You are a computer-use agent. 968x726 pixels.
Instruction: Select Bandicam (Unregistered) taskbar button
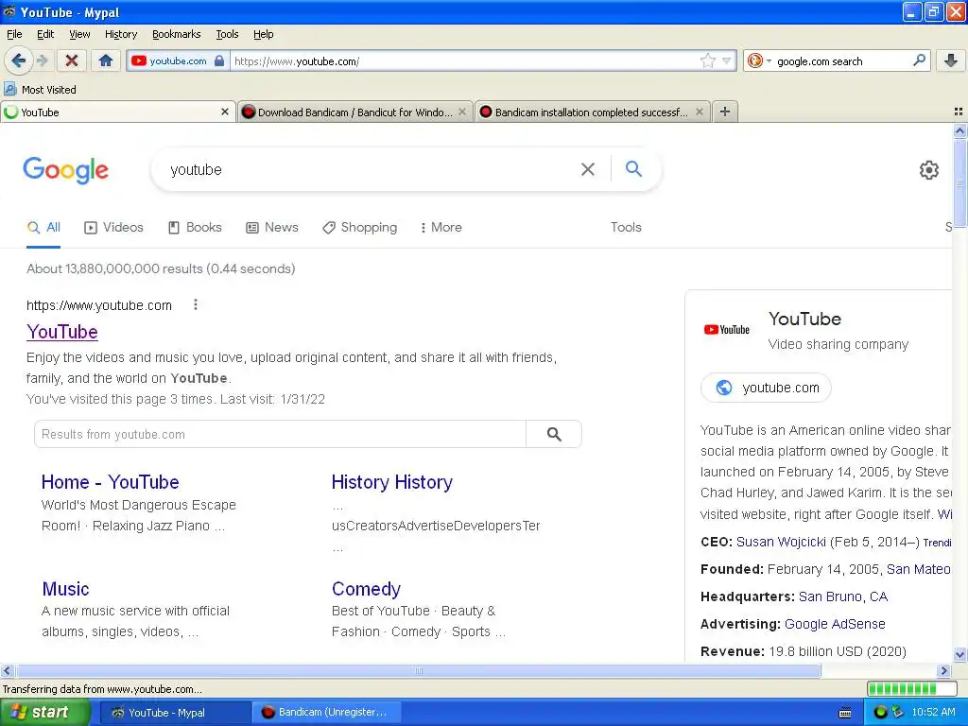[326, 713]
